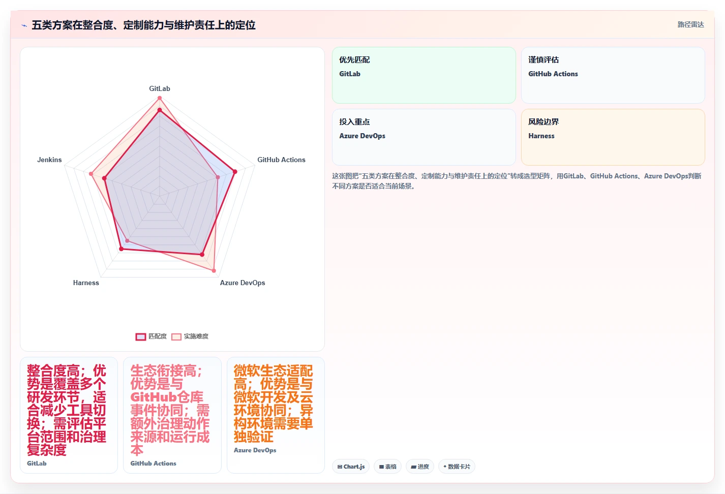725x494 pixels.
Task: Click the 匹配度 data point on GitLab axis
Action: pos(160,110)
